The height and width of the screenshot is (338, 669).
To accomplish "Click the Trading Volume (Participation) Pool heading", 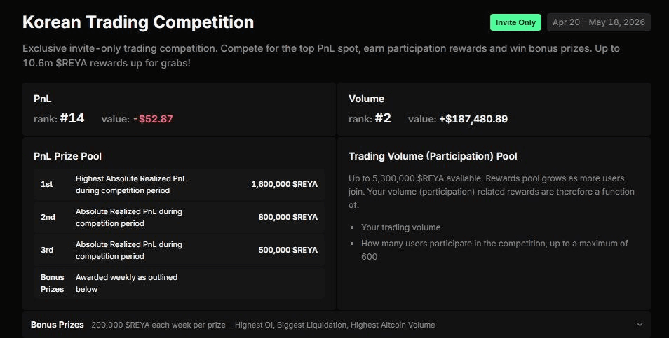I will click(x=433, y=156).
